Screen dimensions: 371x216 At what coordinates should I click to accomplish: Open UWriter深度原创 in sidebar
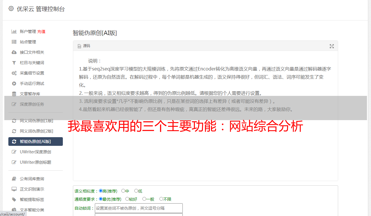click(35, 152)
